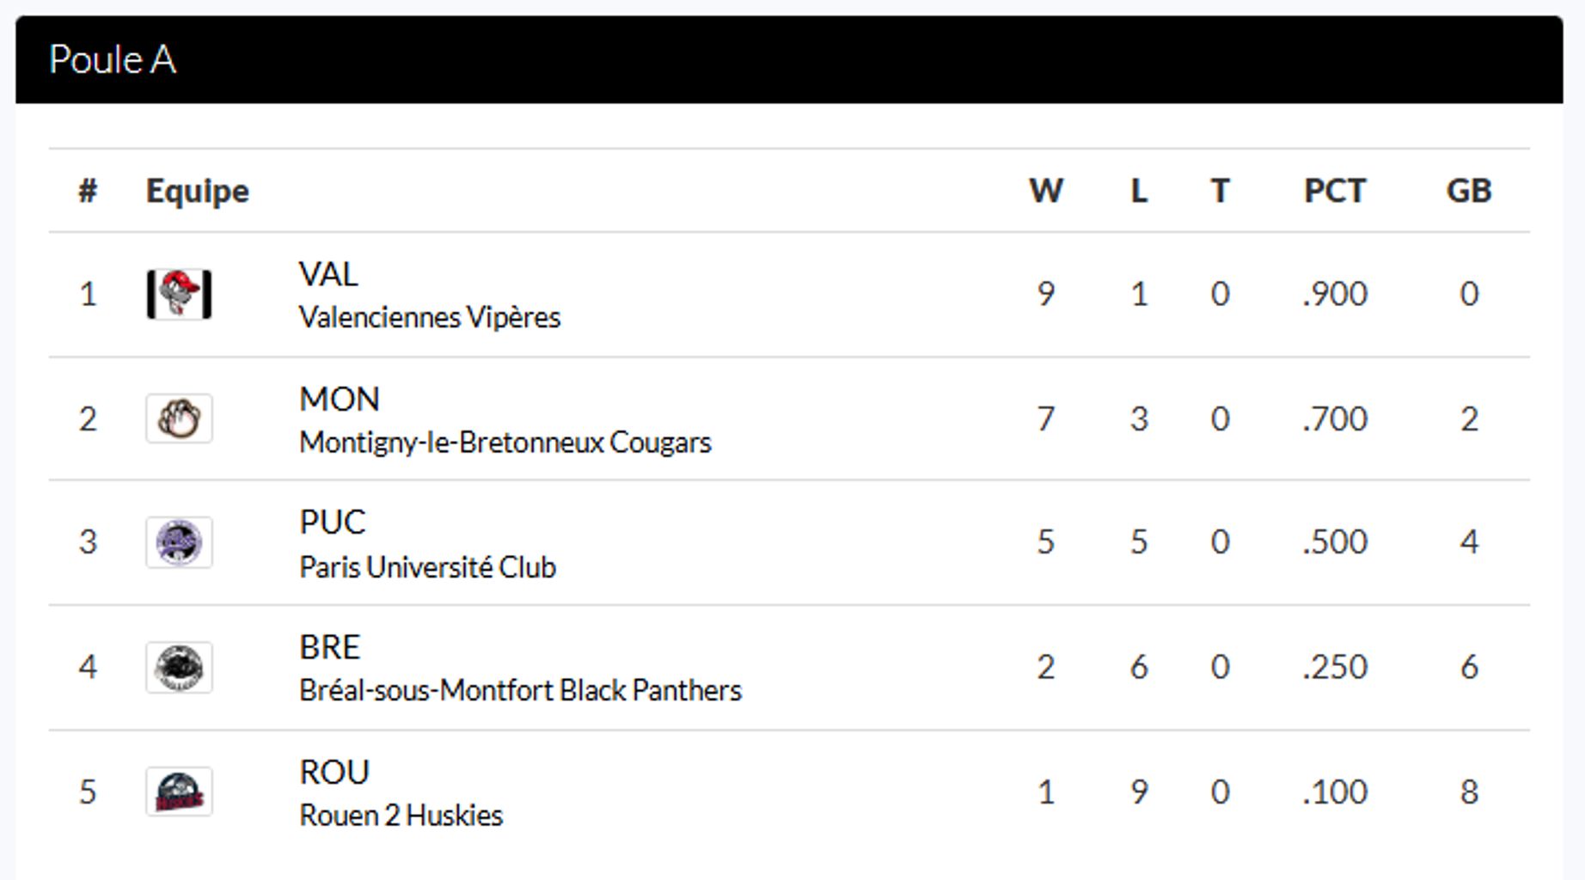Click the Rouen 2 Huskies logo
This screenshot has height=880, width=1585.
click(x=179, y=791)
